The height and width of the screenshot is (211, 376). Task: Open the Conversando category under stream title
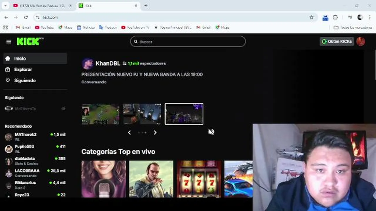[x=94, y=82]
